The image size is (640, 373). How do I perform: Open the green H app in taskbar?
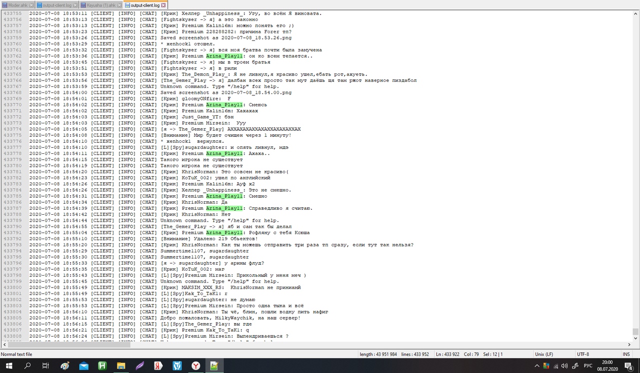click(x=102, y=366)
